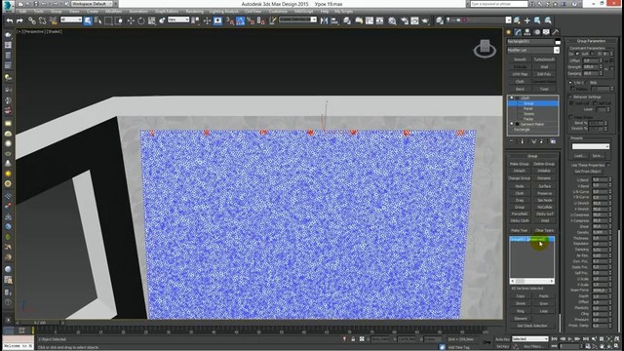Open the Modify command panel tab
The width and height of the screenshot is (624, 351).
[x=518, y=32]
